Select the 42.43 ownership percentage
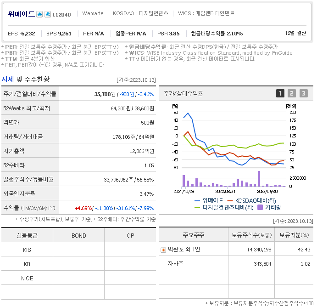317x307 pixels. pyautogui.click(x=304, y=250)
